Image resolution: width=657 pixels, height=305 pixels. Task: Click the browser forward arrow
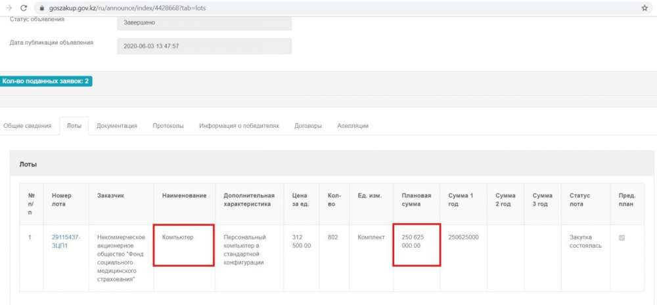point(7,8)
